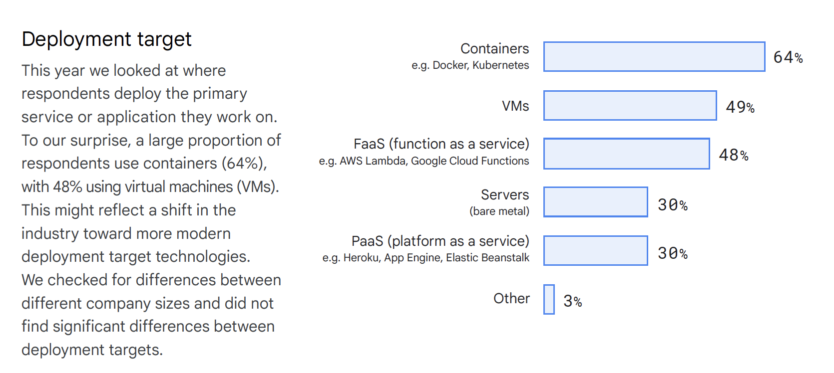
Task: Click the AWS Lambda example subtitle
Action: coord(424,161)
